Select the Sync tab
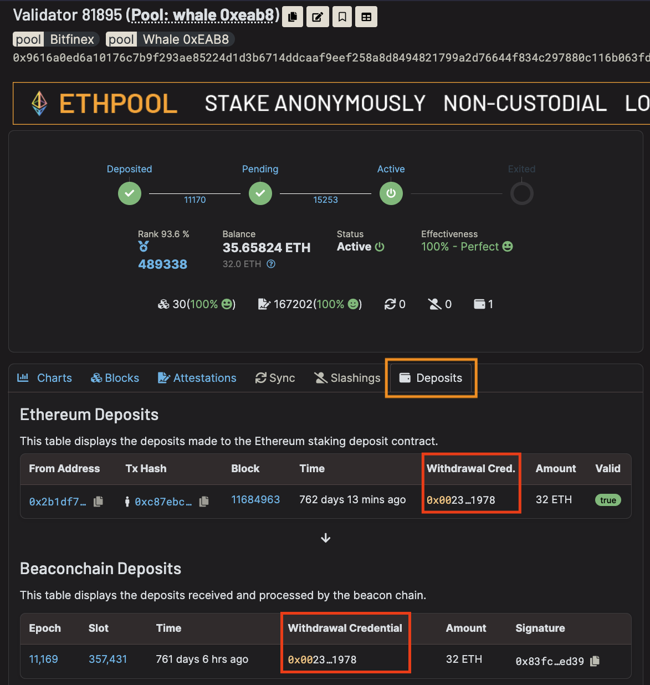This screenshot has width=650, height=685. point(275,378)
